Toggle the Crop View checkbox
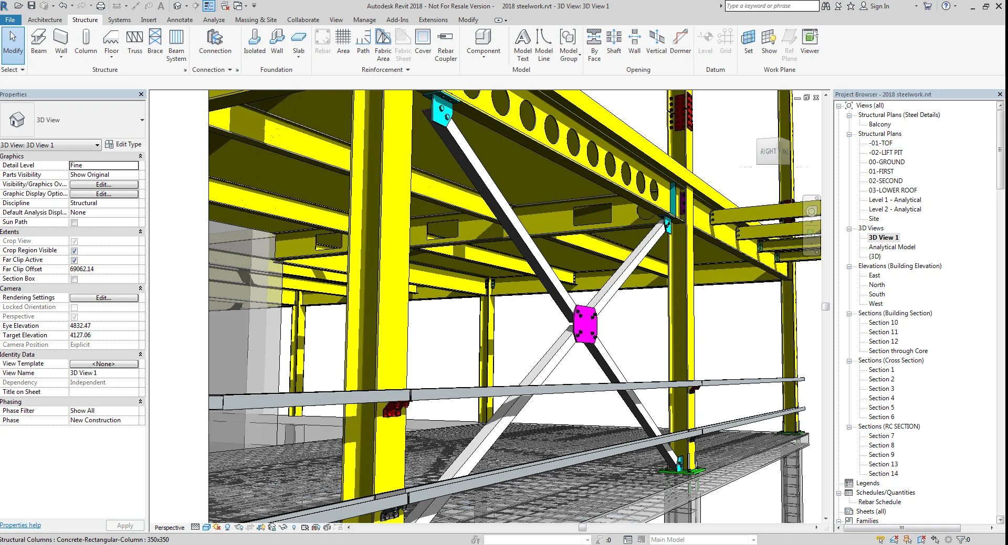 (74, 241)
